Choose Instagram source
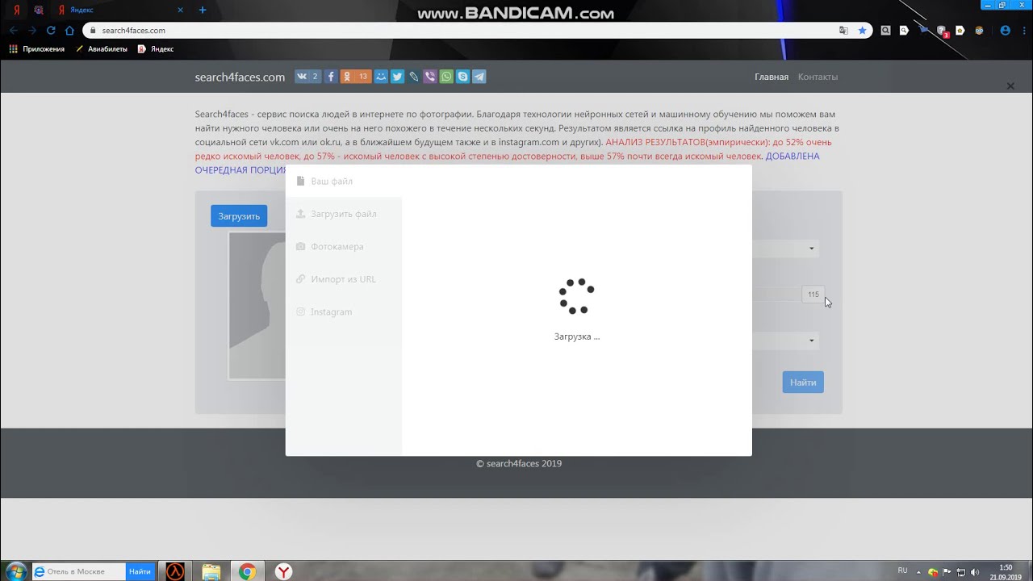The height and width of the screenshot is (581, 1033). pos(344,311)
